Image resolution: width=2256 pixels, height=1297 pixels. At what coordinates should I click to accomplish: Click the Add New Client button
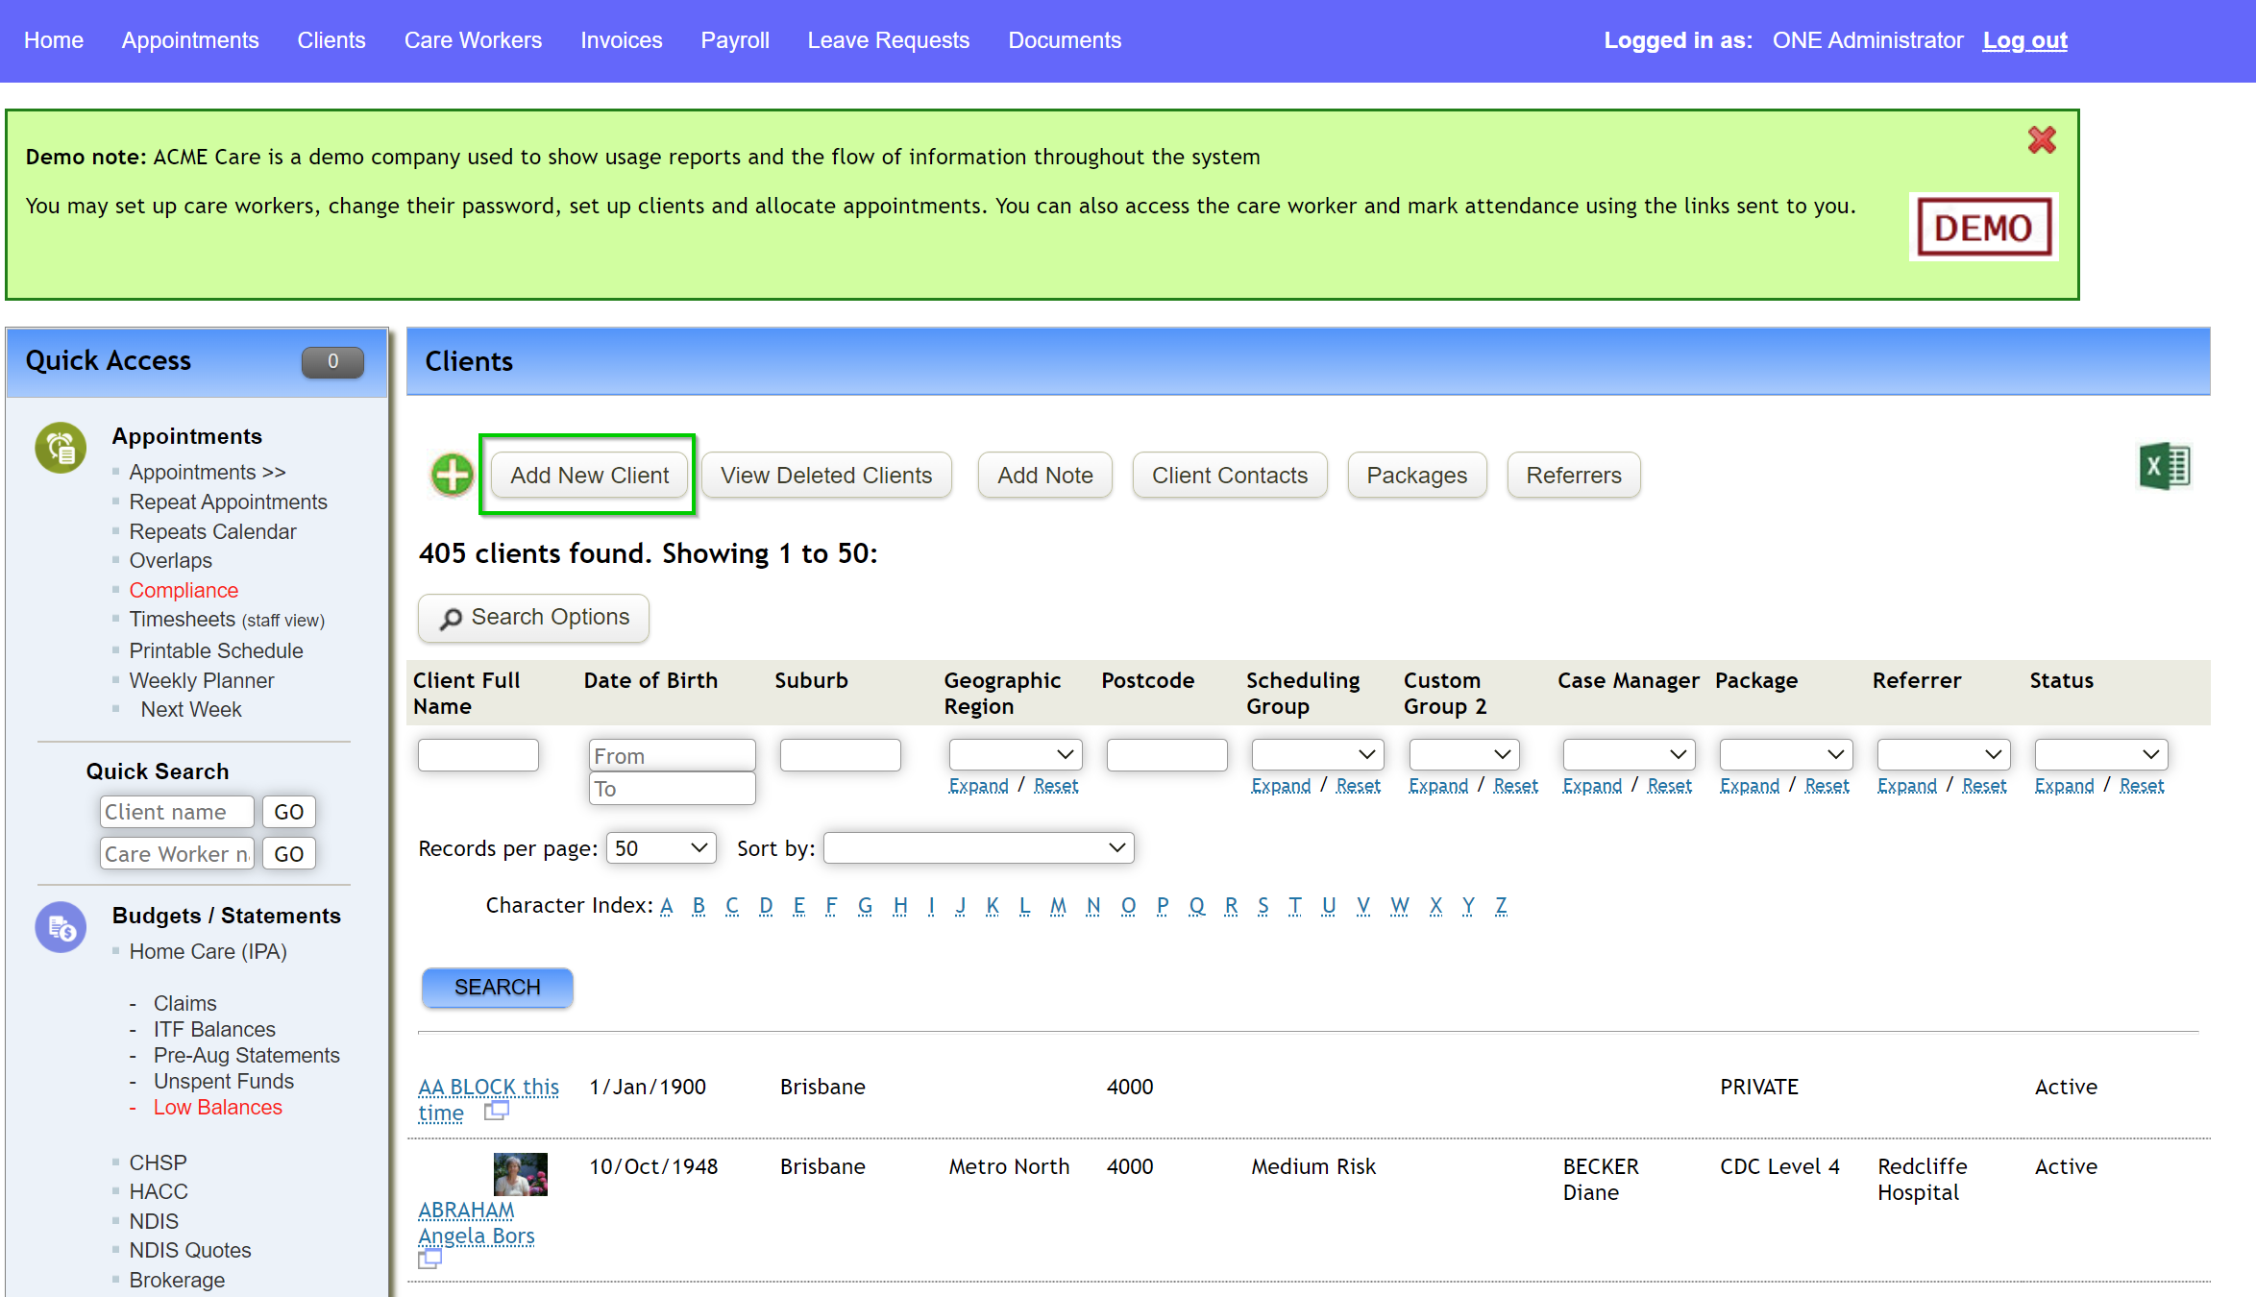coord(588,475)
